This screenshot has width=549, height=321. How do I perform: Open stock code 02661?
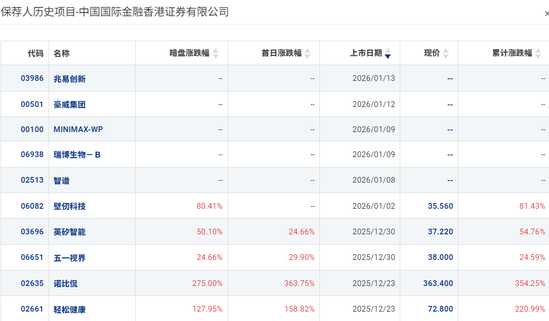32,309
